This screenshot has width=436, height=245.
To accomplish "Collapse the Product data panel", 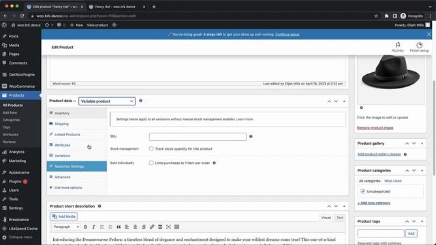I will (344, 101).
